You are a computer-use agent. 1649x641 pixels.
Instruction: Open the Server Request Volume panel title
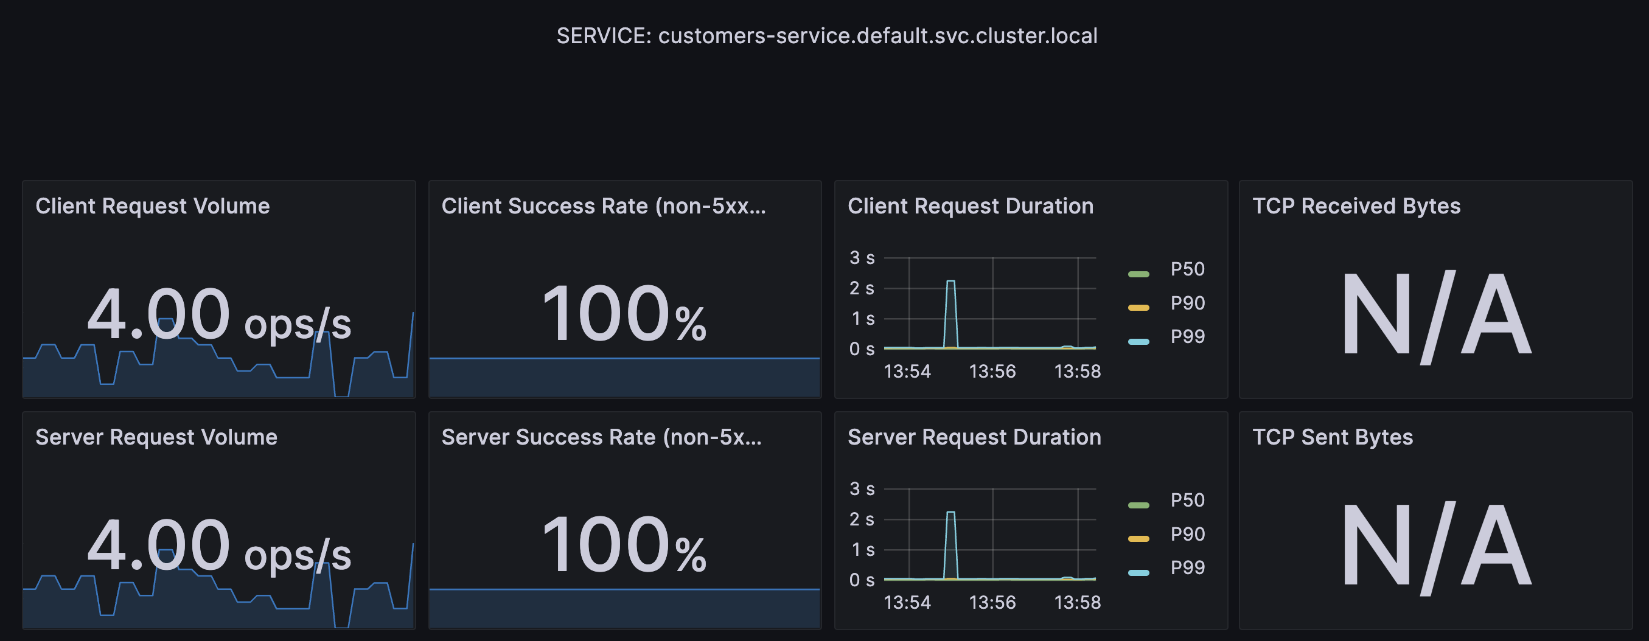(156, 437)
